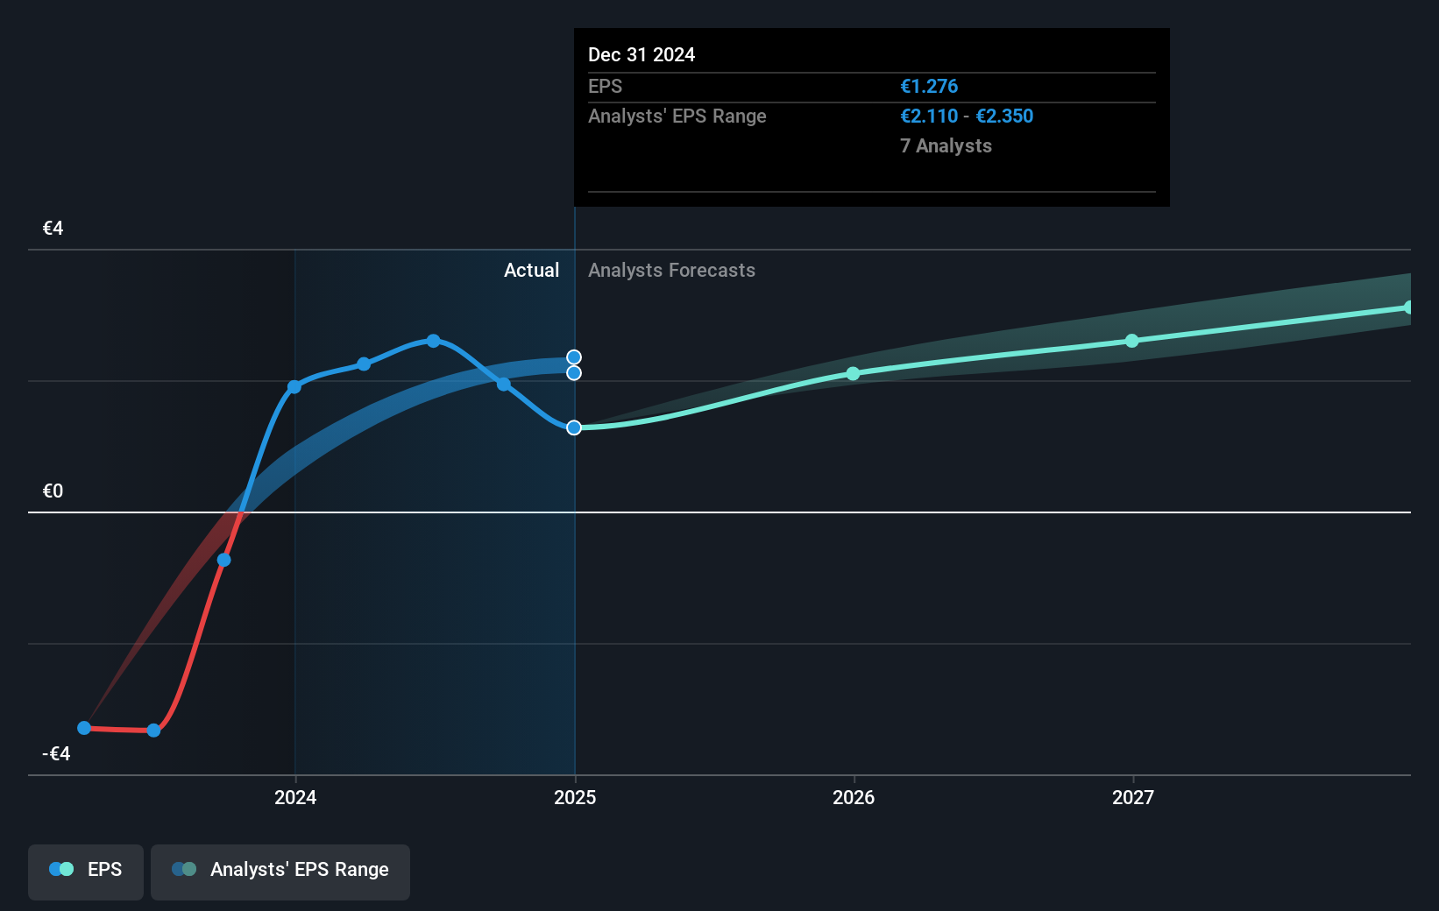Click the €2.350 range value in tooltip
The width and height of the screenshot is (1439, 911).
(1004, 116)
